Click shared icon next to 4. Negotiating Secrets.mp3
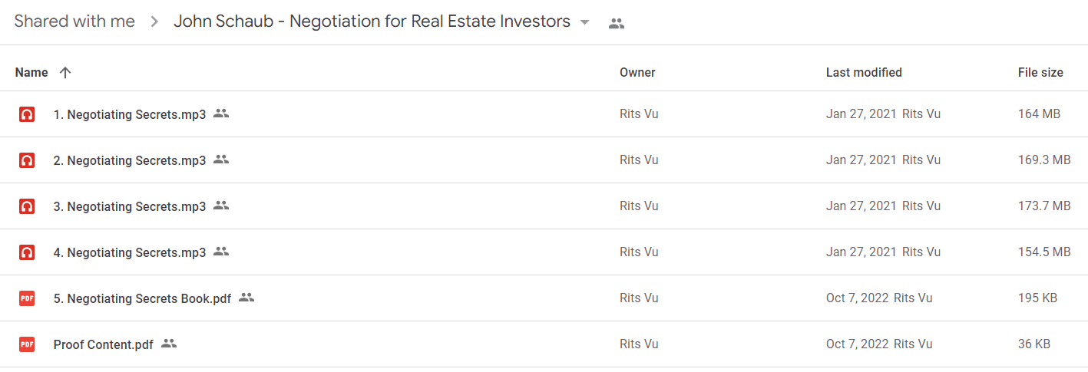This screenshot has width=1088, height=372. click(221, 252)
